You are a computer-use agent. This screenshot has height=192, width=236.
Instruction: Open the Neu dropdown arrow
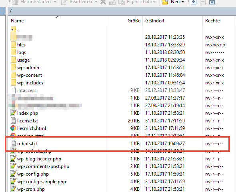pyautogui.click(x=182, y=2)
